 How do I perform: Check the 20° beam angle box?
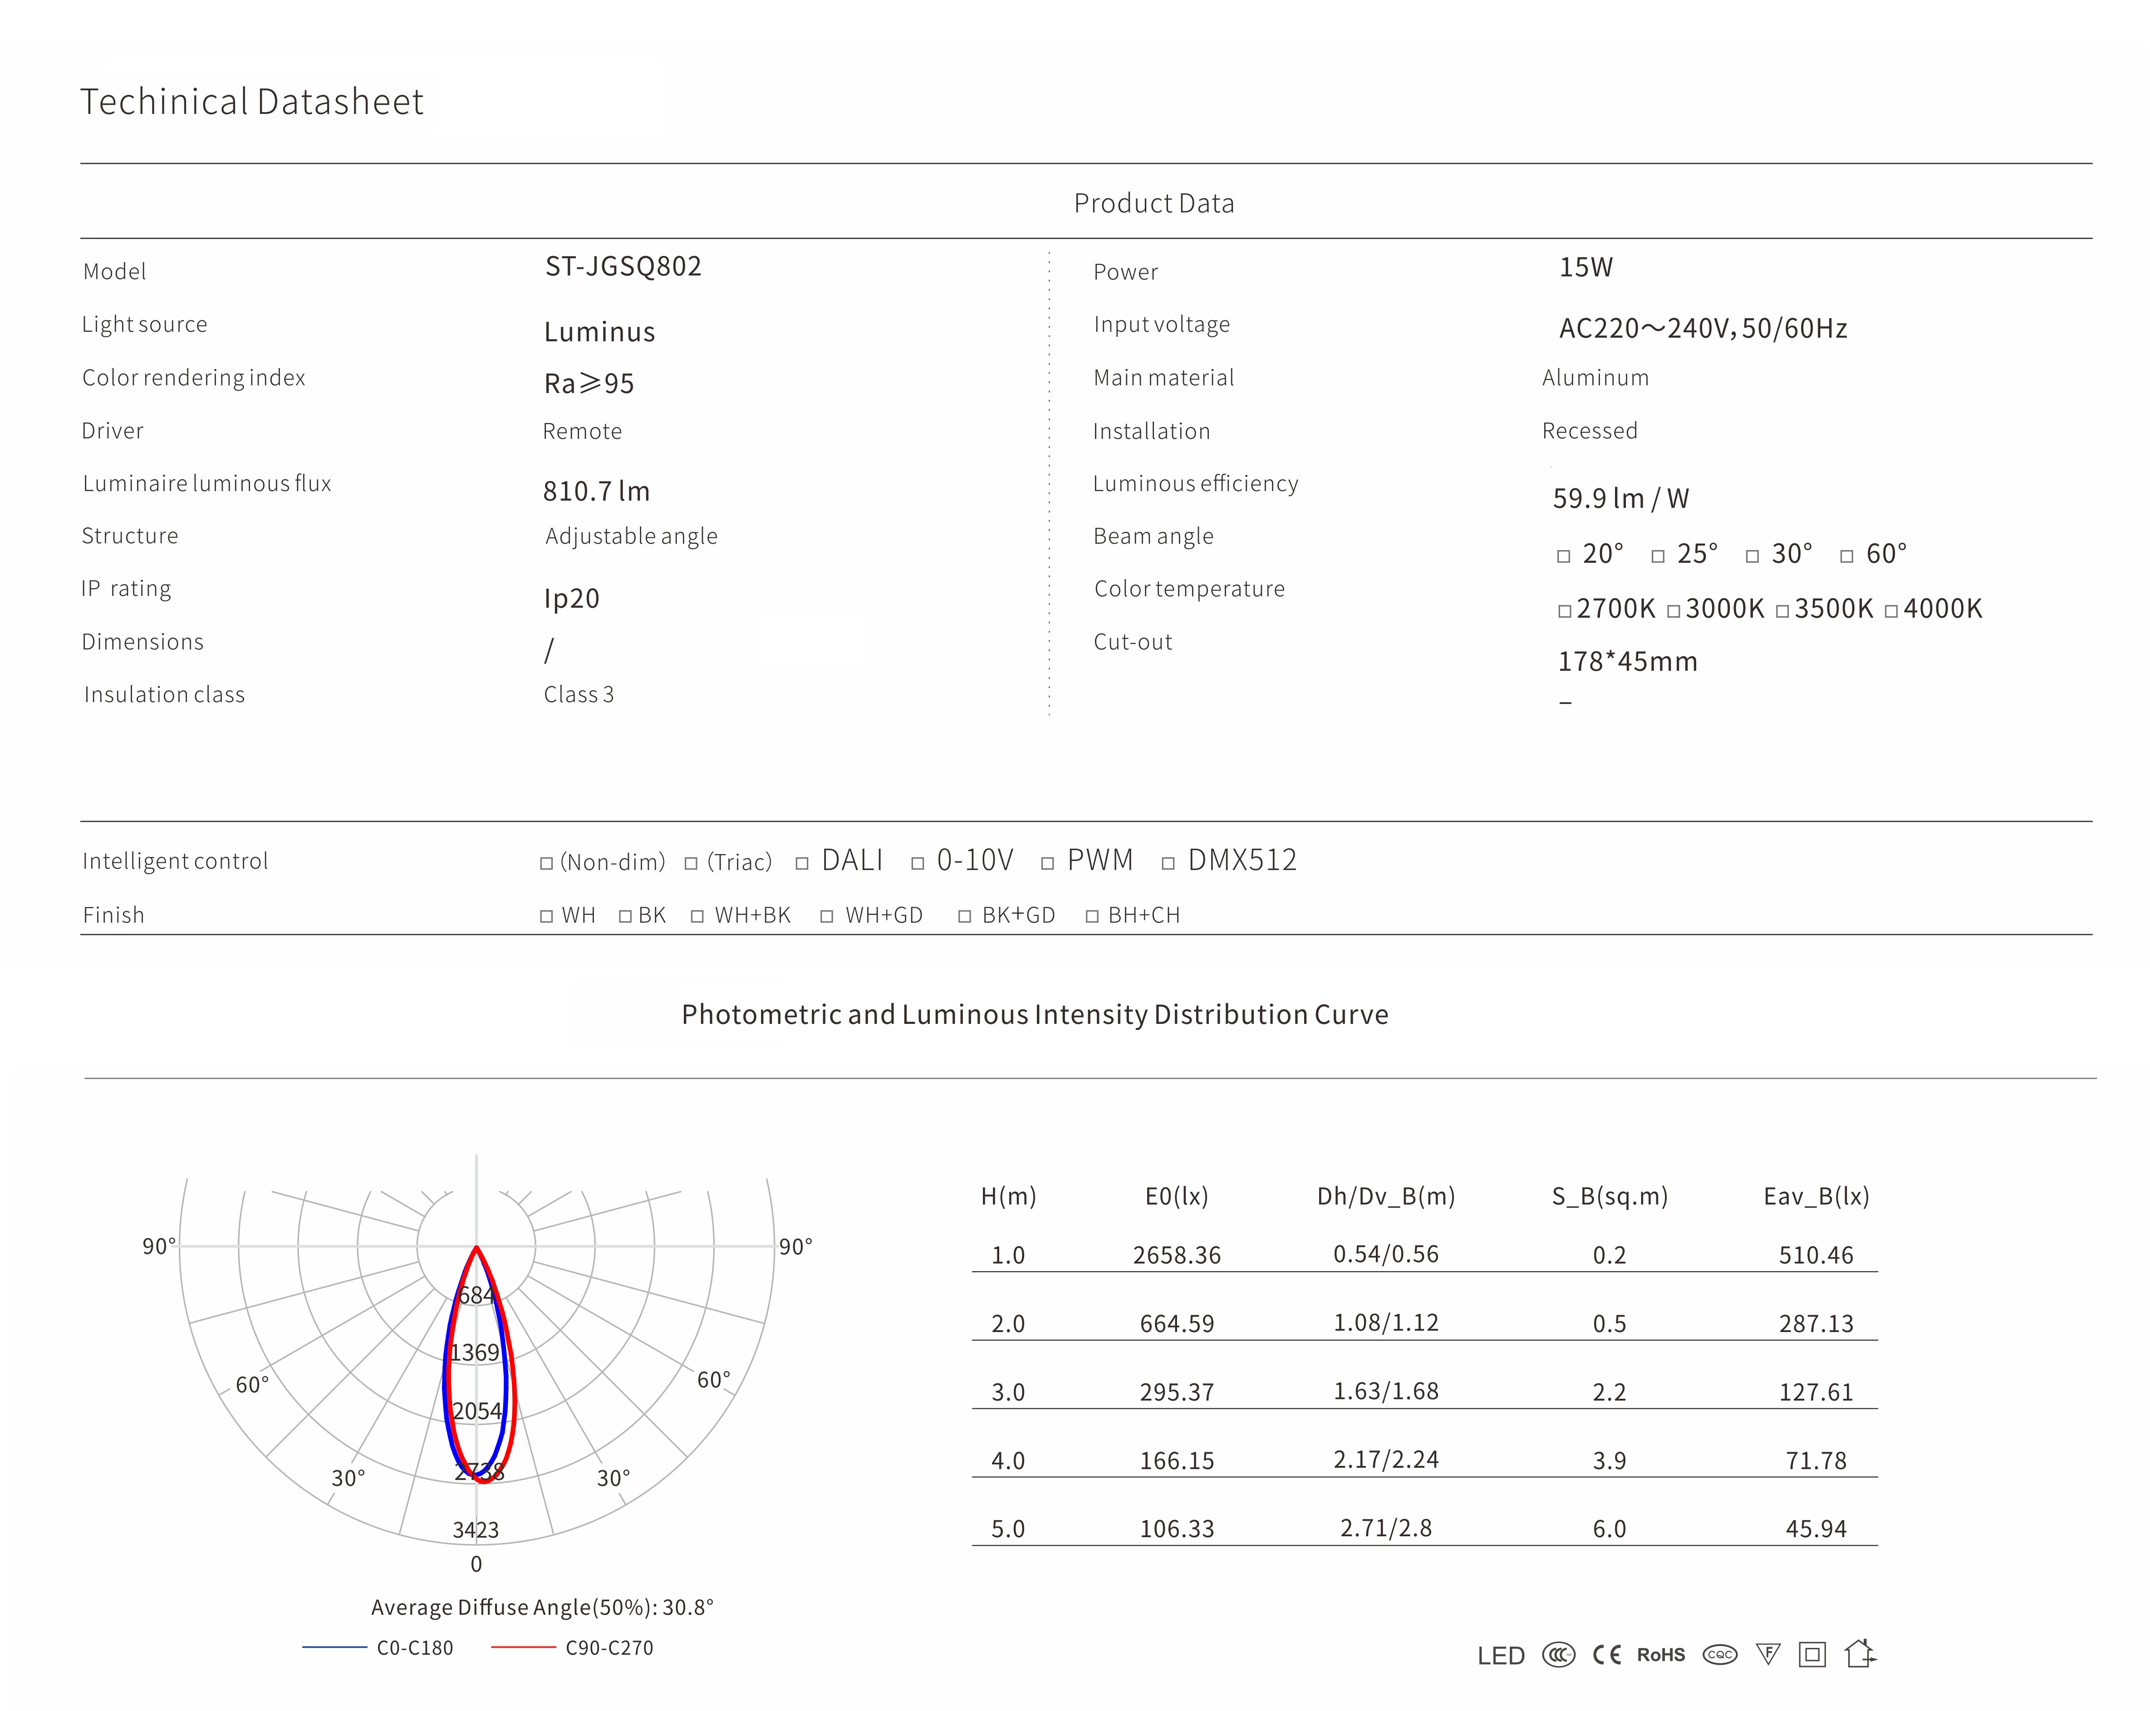(x=1564, y=556)
